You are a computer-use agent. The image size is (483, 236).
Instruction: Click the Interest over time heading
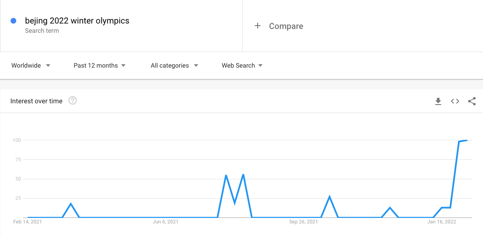[36, 101]
